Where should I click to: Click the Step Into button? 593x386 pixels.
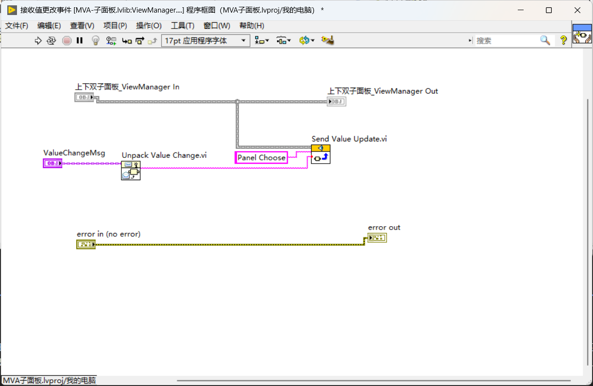(127, 41)
